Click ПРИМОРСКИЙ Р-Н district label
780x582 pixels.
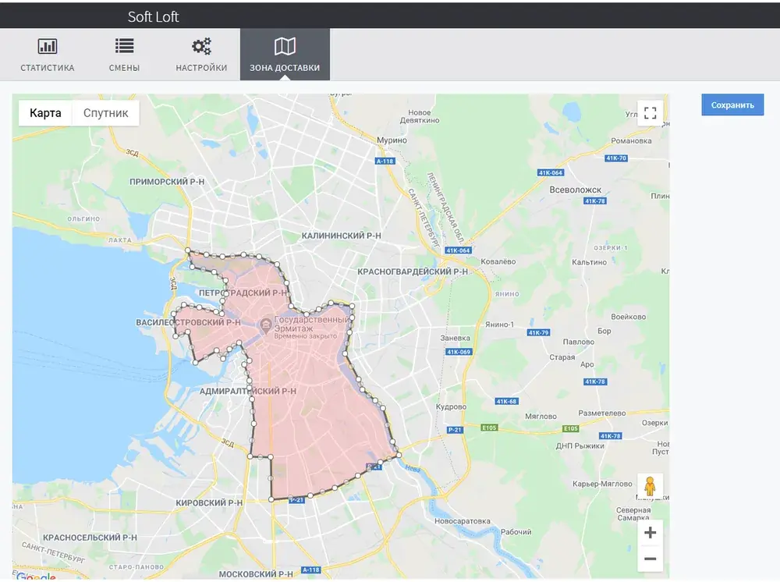pos(167,182)
